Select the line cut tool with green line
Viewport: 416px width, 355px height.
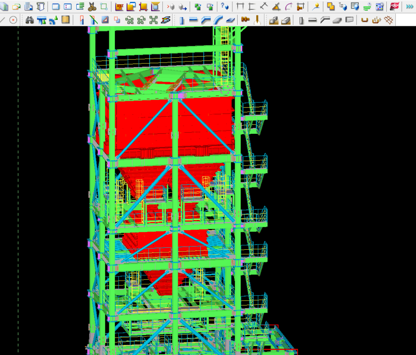pos(93,20)
